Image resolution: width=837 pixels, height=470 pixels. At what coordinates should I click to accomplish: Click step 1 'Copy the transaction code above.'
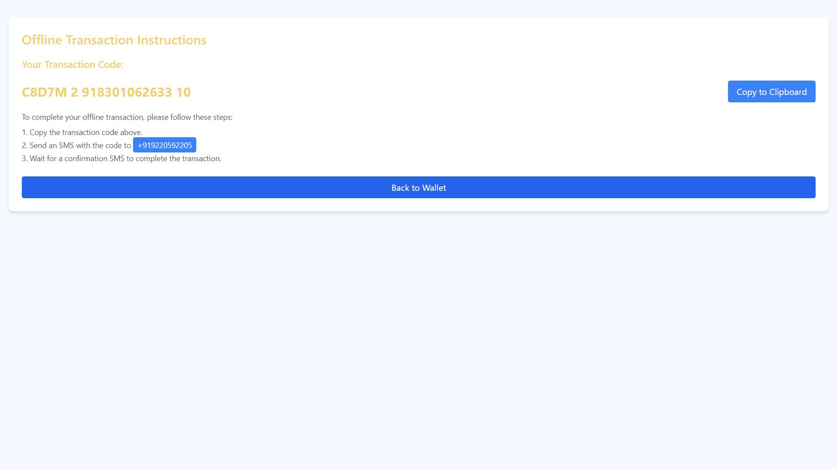pyautogui.click(x=82, y=132)
